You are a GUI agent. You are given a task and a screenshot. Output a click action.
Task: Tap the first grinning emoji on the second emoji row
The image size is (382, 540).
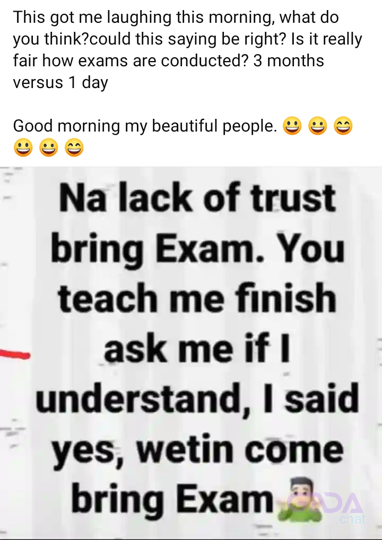point(23,148)
